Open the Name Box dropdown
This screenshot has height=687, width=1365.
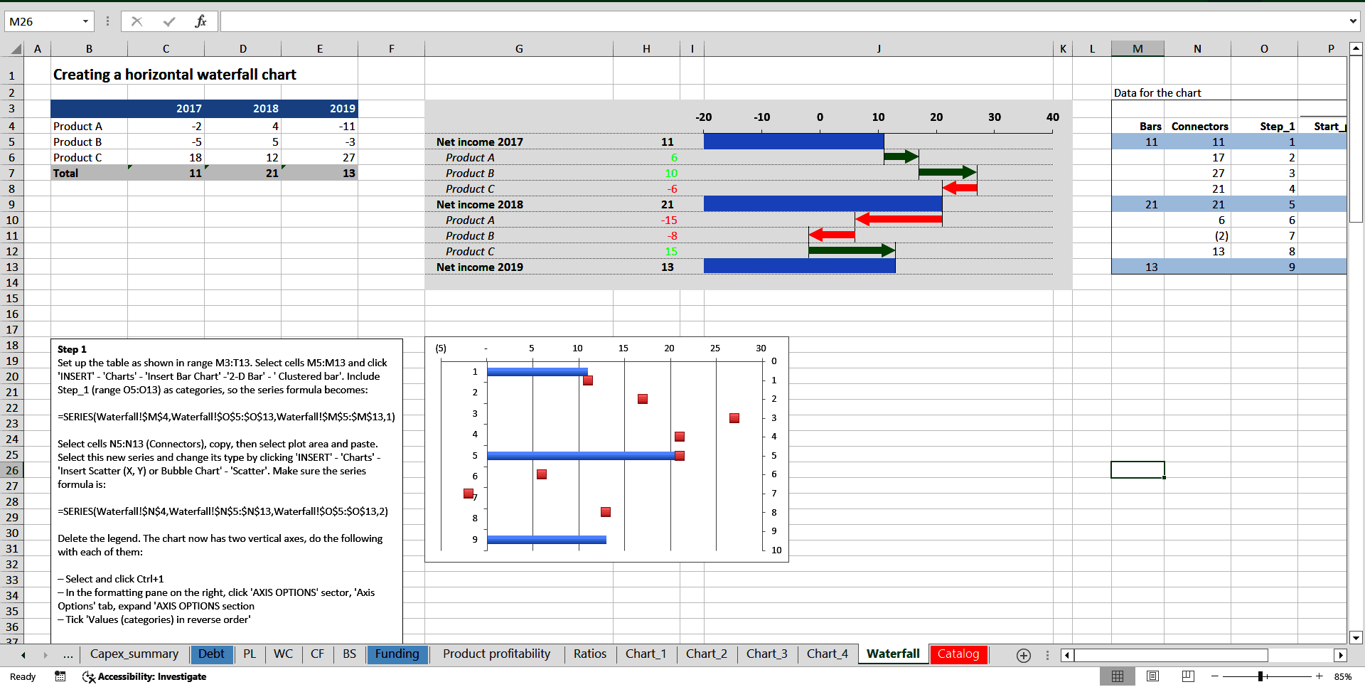pos(85,21)
